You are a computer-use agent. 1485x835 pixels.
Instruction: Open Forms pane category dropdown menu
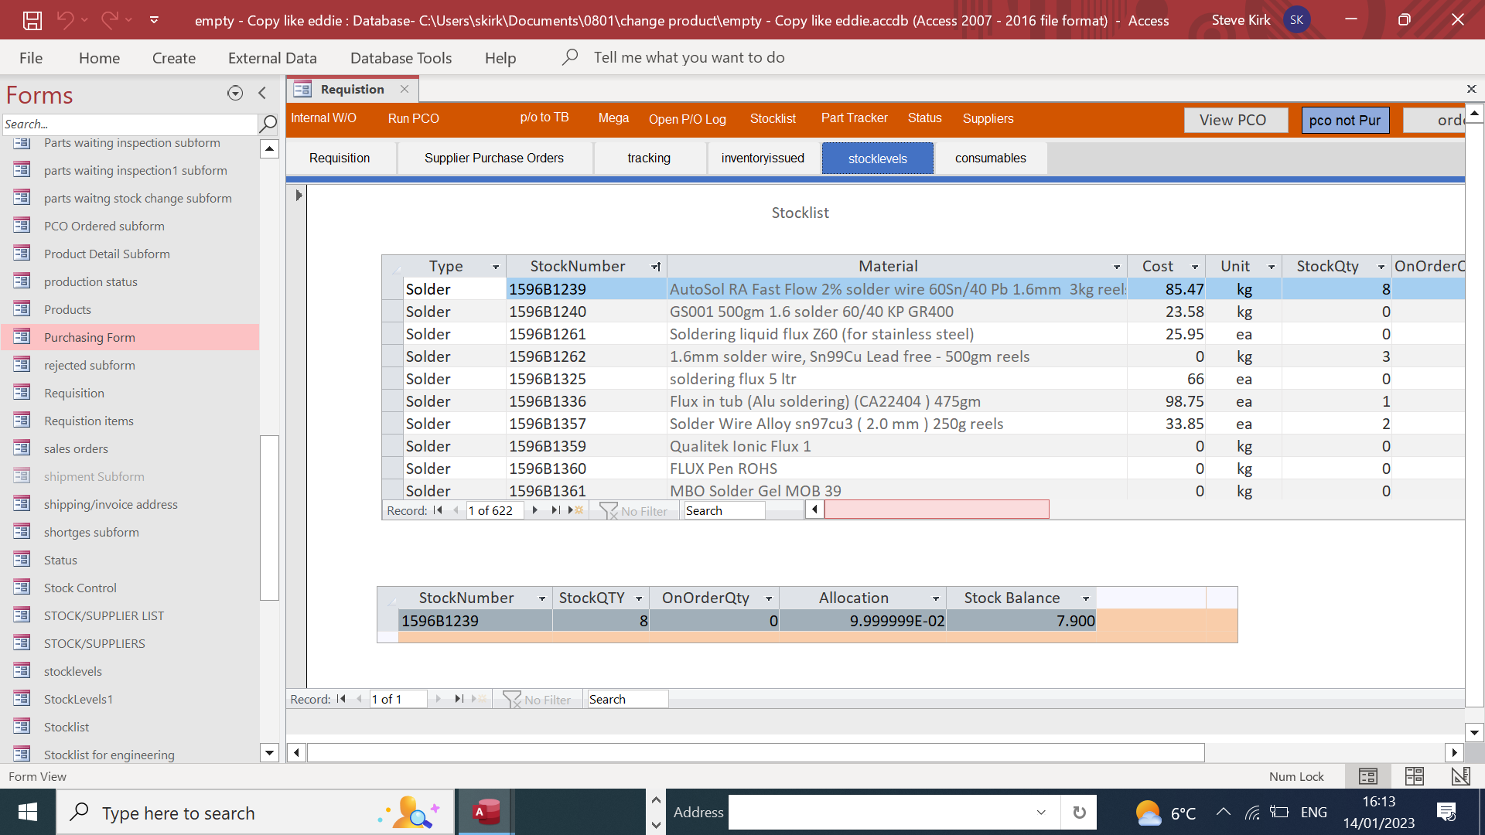pyautogui.click(x=235, y=94)
